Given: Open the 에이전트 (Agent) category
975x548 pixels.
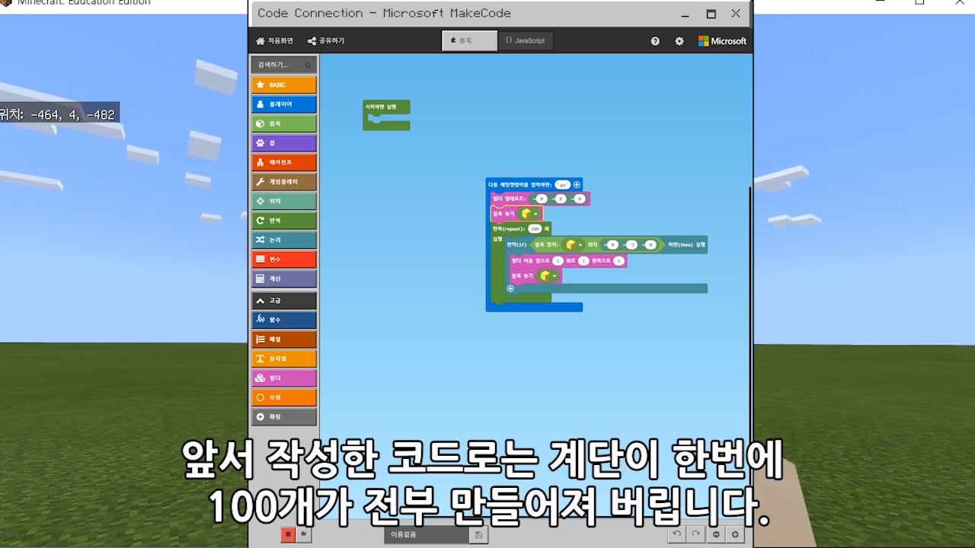Looking at the screenshot, I should [283, 162].
